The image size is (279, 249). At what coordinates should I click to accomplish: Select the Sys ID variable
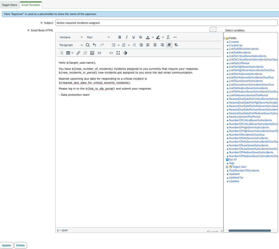coord(233,160)
